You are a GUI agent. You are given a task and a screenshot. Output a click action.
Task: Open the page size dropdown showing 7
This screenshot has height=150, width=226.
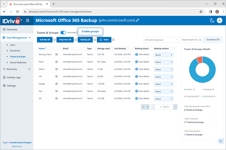coord(145,107)
